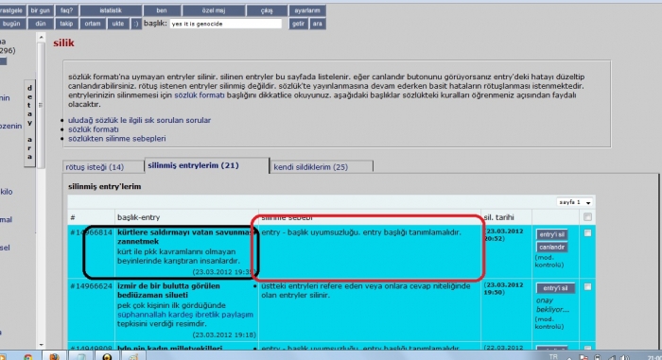Click the TR language indicator in taskbar
Viewport: 662px width, 360px height.
[553, 356]
